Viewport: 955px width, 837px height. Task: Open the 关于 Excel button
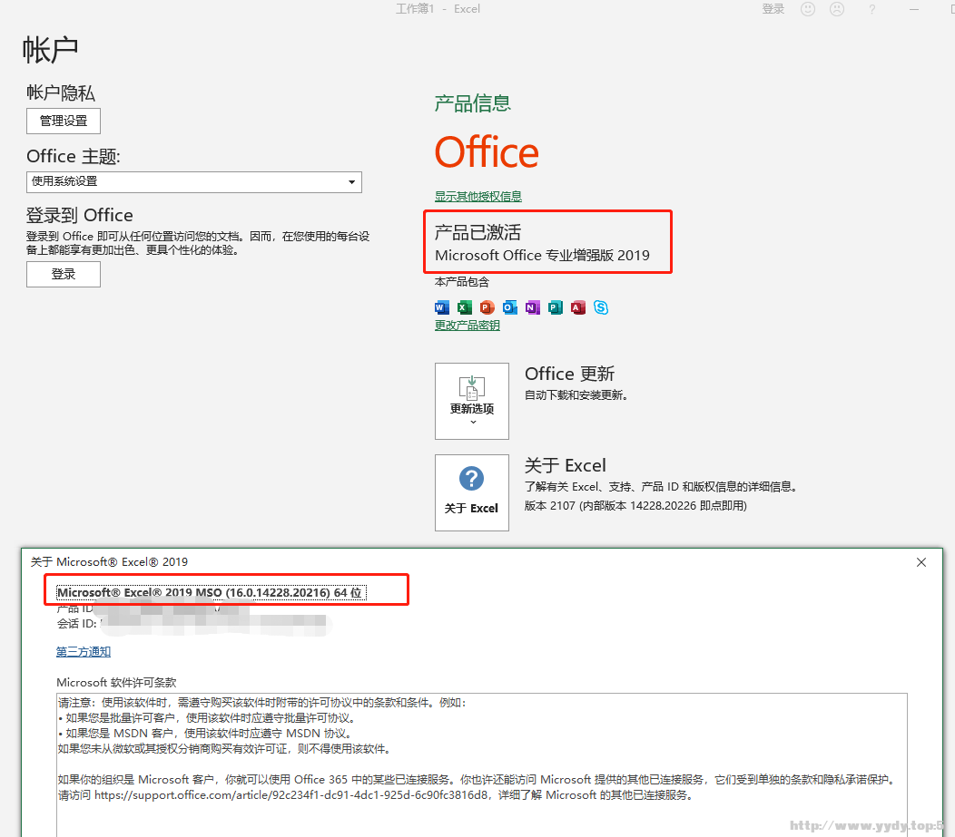[472, 492]
